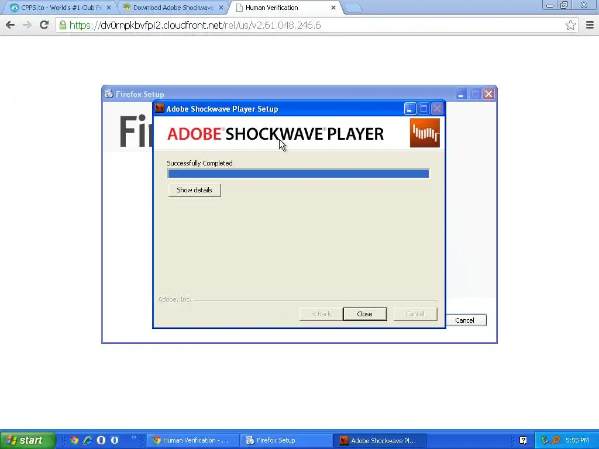Click Cancel in the Firefox Setup window

pyautogui.click(x=464, y=320)
